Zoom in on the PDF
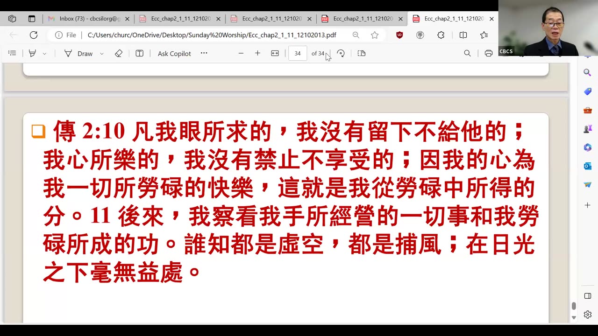The image size is (598, 336). point(257,53)
